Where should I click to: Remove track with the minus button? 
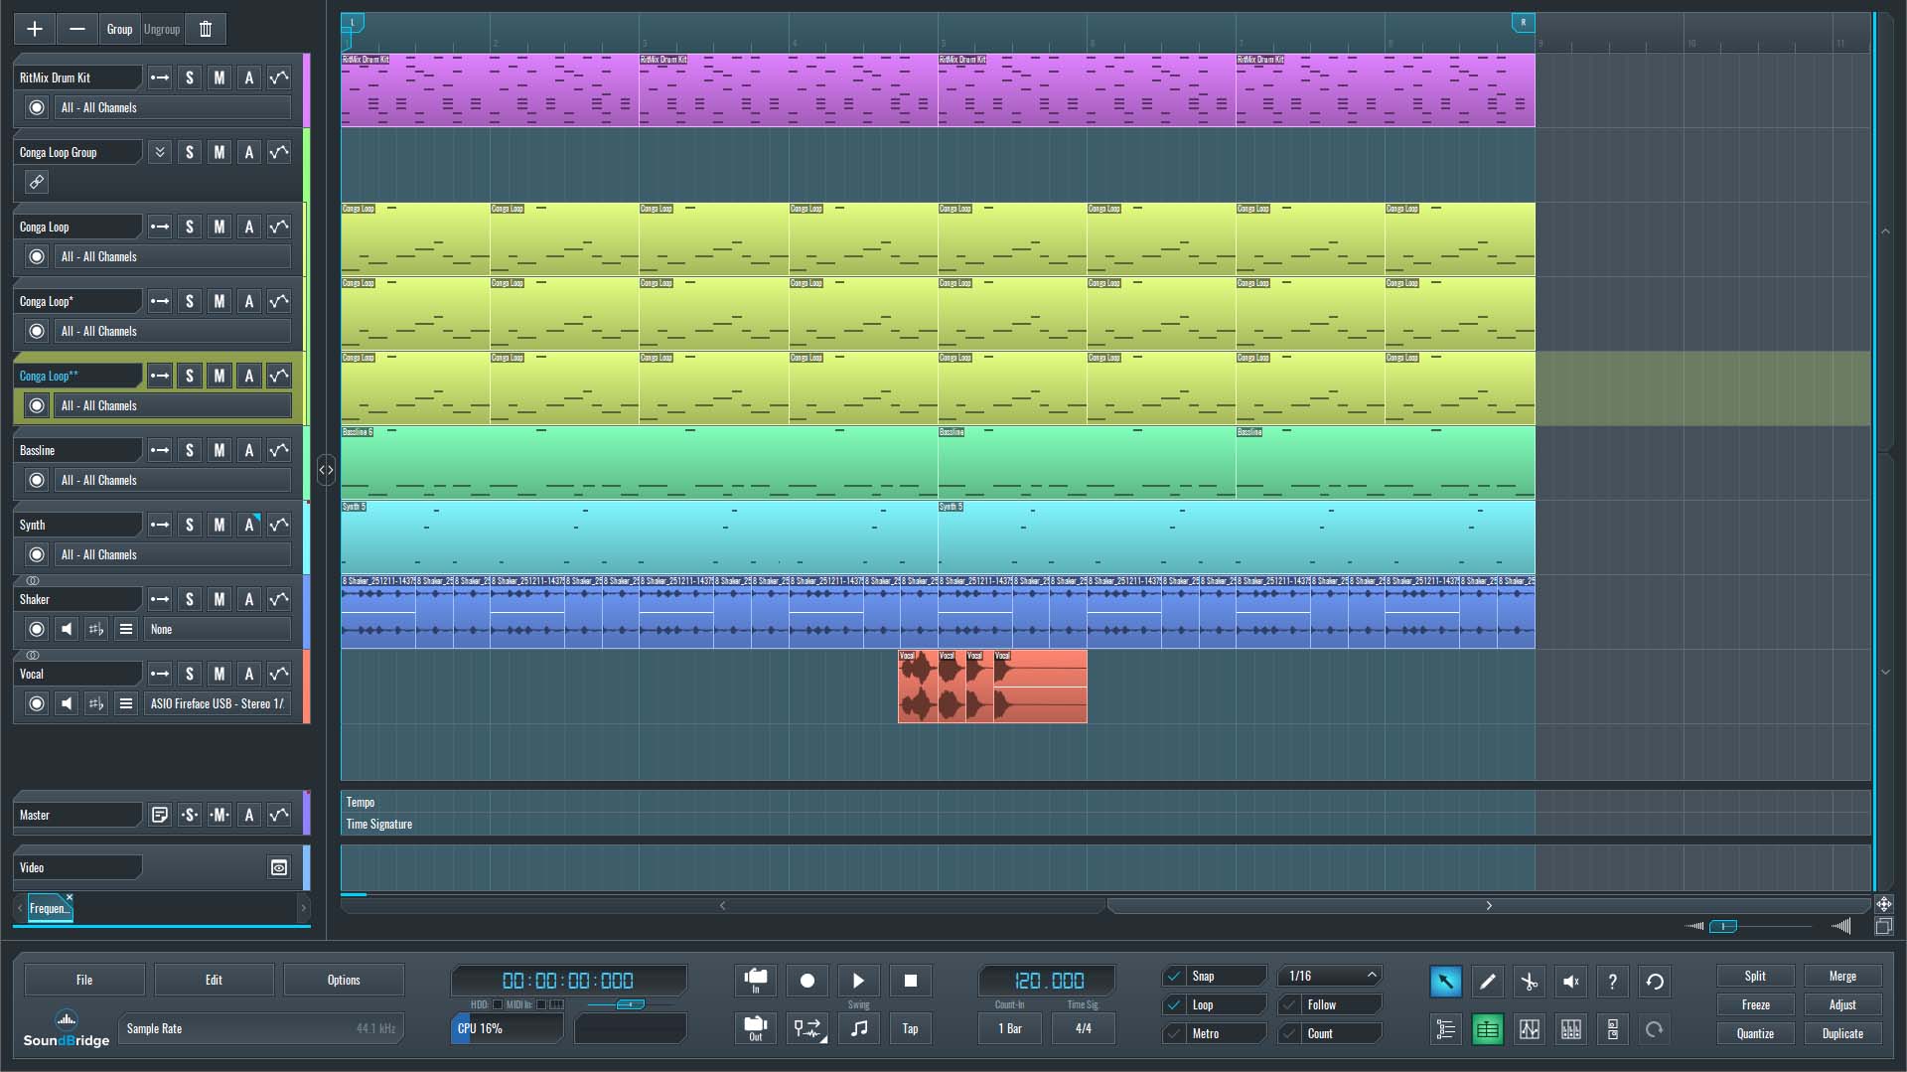[x=76, y=29]
